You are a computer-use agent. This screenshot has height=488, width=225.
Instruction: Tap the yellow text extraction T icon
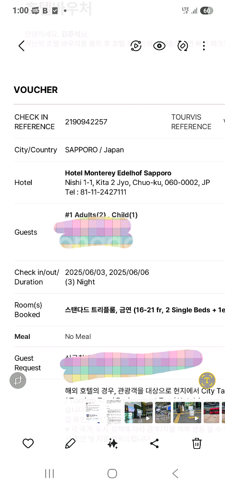click(x=207, y=380)
